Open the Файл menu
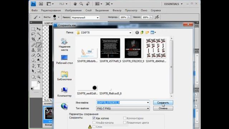Viewport: 229px width, 129px height. (34, 10)
